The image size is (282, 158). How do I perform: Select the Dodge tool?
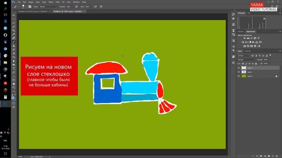pos(14,65)
